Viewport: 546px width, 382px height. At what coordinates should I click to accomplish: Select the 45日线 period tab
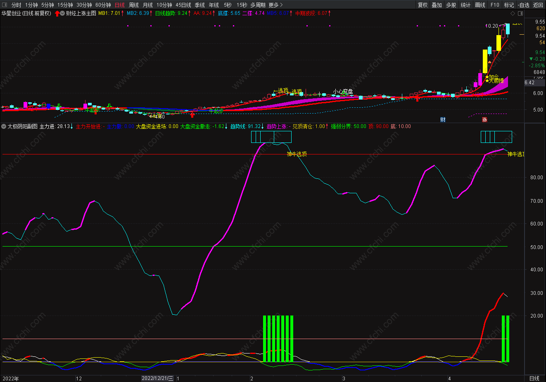click(183, 5)
